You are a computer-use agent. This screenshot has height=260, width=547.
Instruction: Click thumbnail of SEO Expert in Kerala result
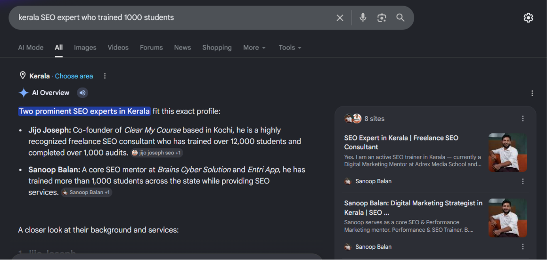[x=507, y=153]
